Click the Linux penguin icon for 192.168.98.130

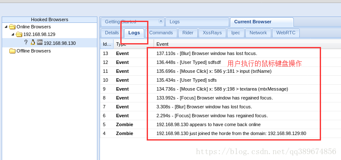tap(33, 42)
